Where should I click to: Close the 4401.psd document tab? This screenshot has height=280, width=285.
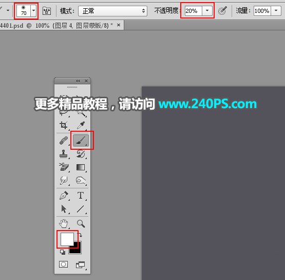click(119, 25)
